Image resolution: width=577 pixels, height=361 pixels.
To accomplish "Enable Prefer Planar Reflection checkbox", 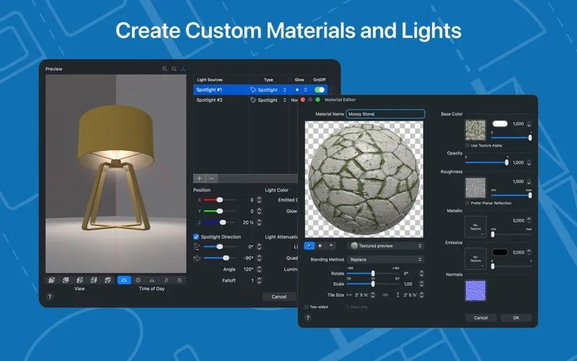I will [467, 203].
